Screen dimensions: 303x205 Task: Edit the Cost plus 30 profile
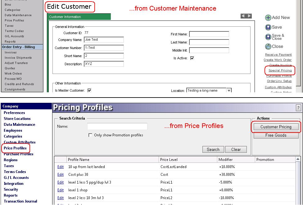pyautogui.click(x=60, y=175)
